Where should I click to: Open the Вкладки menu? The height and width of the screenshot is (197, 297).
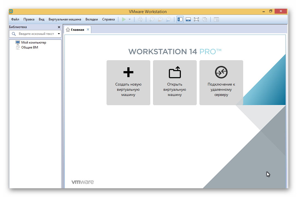(92, 19)
